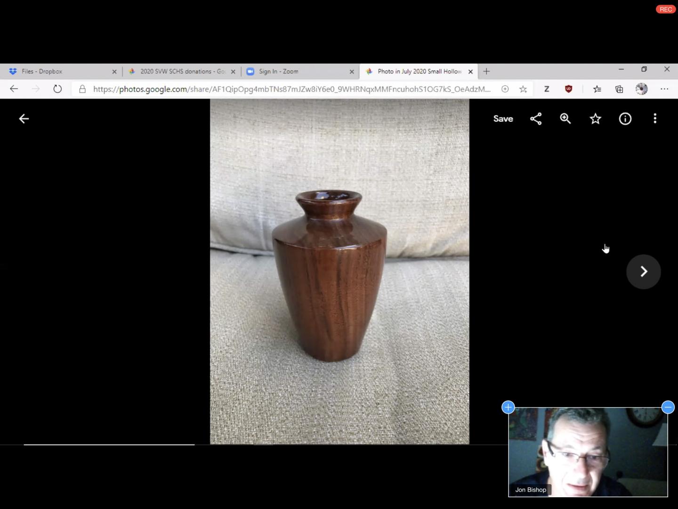678x509 pixels.
Task: Open 2020 SVW SCHS donations tab
Action: pyautogui.click(x=179, y=72)
